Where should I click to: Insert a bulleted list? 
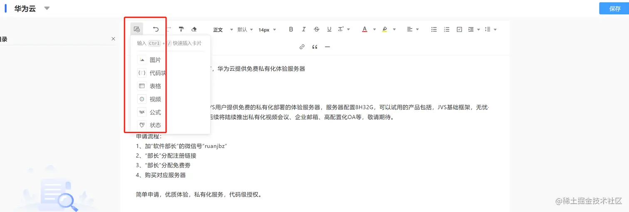434,29
